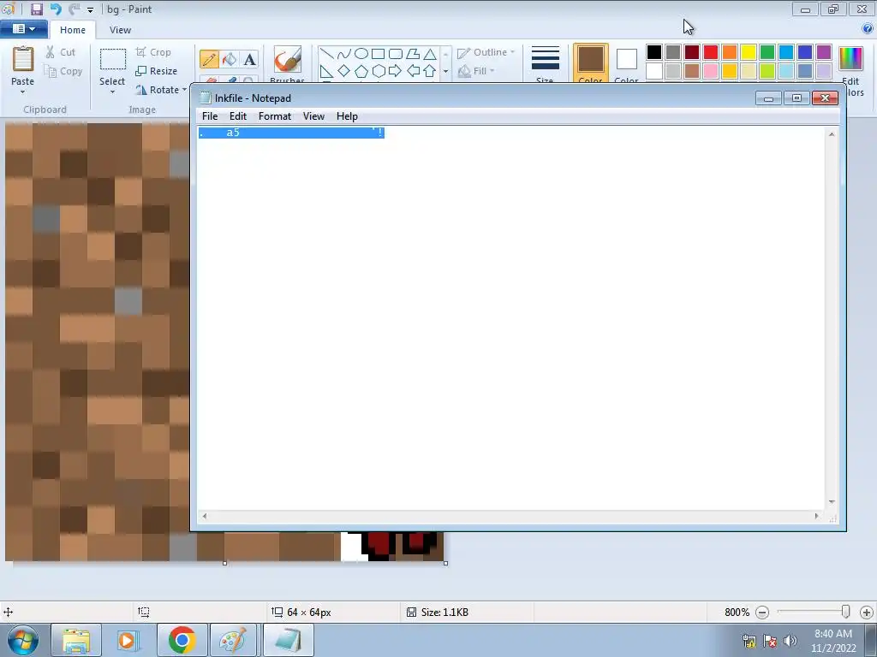Click the zoom slider handle in Paint
The height and width of the screenshot is (657, 877).
(845, 612)
